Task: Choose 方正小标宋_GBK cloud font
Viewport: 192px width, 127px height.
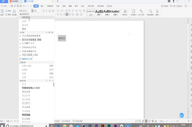Action: click(x=37, y=55)
